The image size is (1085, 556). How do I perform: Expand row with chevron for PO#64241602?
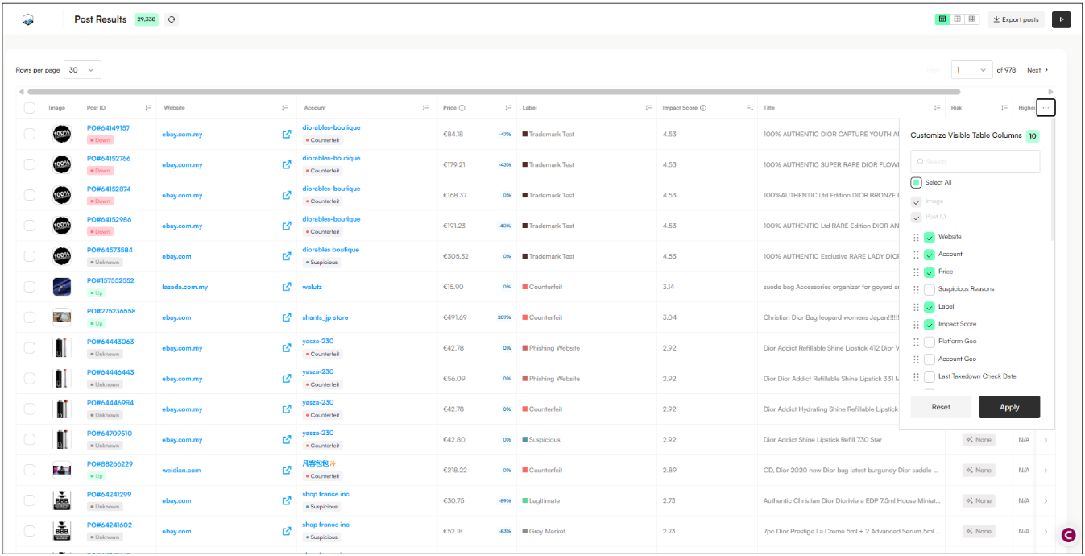click(x=1046, y=531)
